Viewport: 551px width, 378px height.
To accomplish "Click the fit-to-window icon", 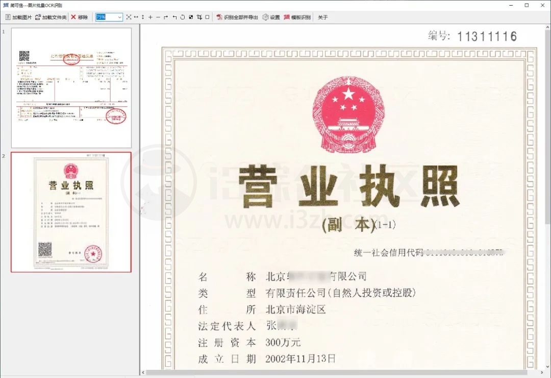I will 129,17.
